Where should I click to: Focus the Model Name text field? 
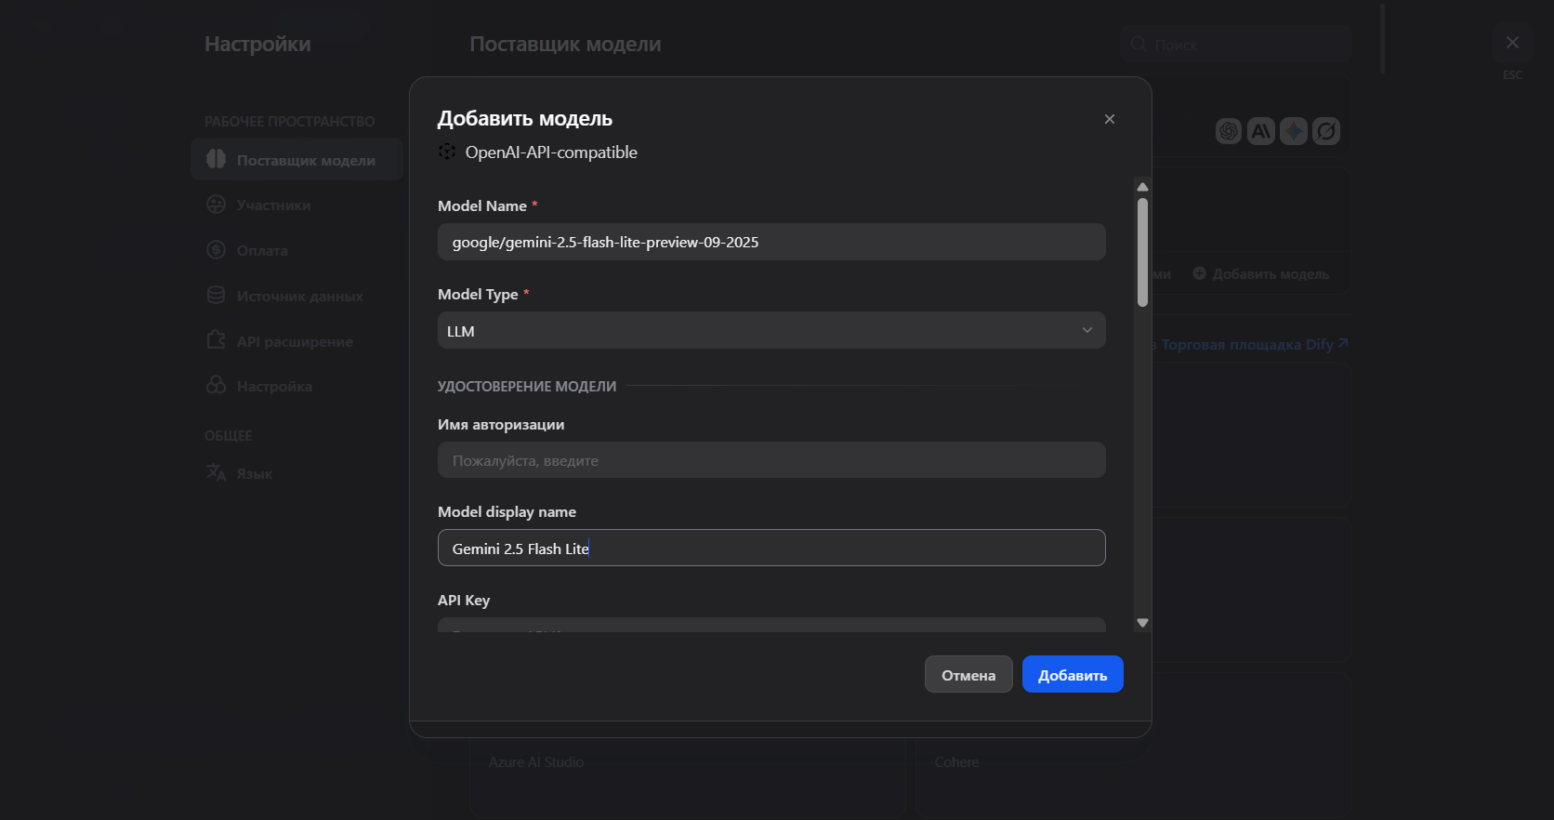coord(771,242)
